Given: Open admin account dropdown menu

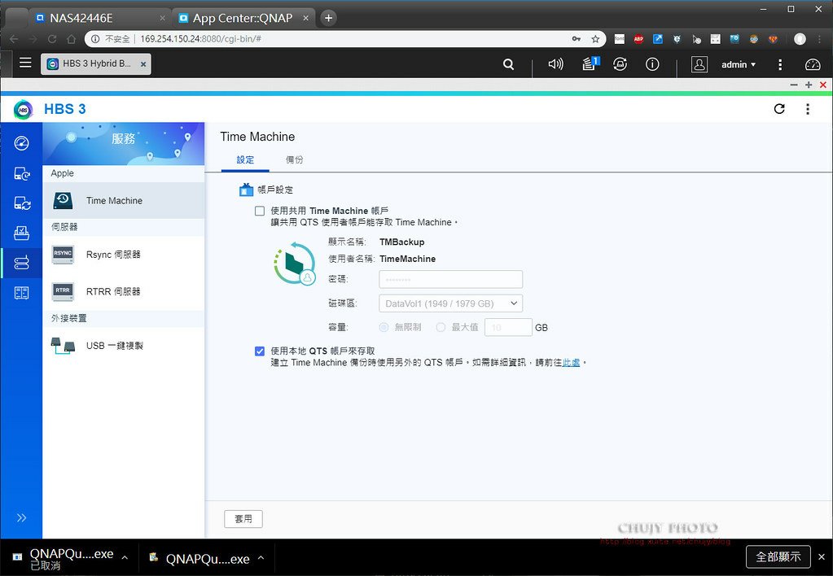Looking at the screenshot, I should coord(738,65).
